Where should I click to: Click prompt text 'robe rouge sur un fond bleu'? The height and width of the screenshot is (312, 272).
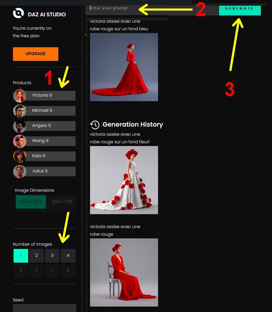coord(119,29)
